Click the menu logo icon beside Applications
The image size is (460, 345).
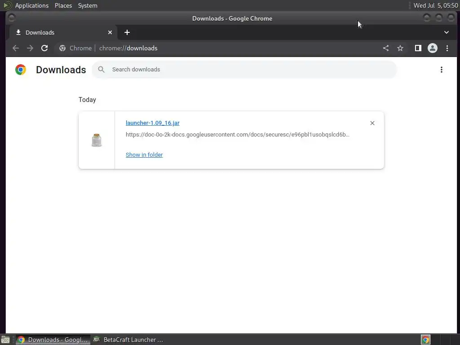pyautogui.click(x=7, y=5)
